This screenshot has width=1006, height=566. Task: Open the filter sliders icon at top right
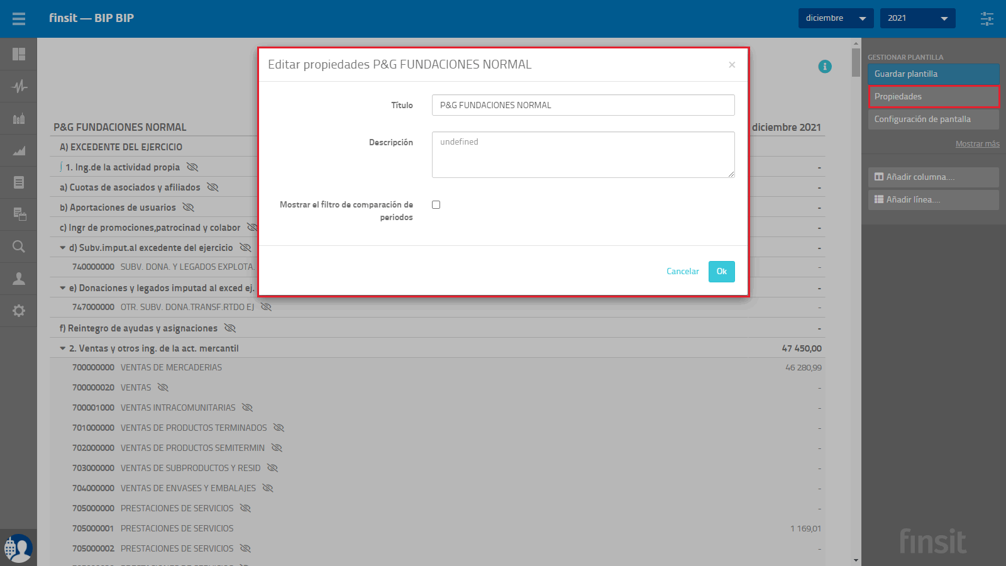click(987, 19)
